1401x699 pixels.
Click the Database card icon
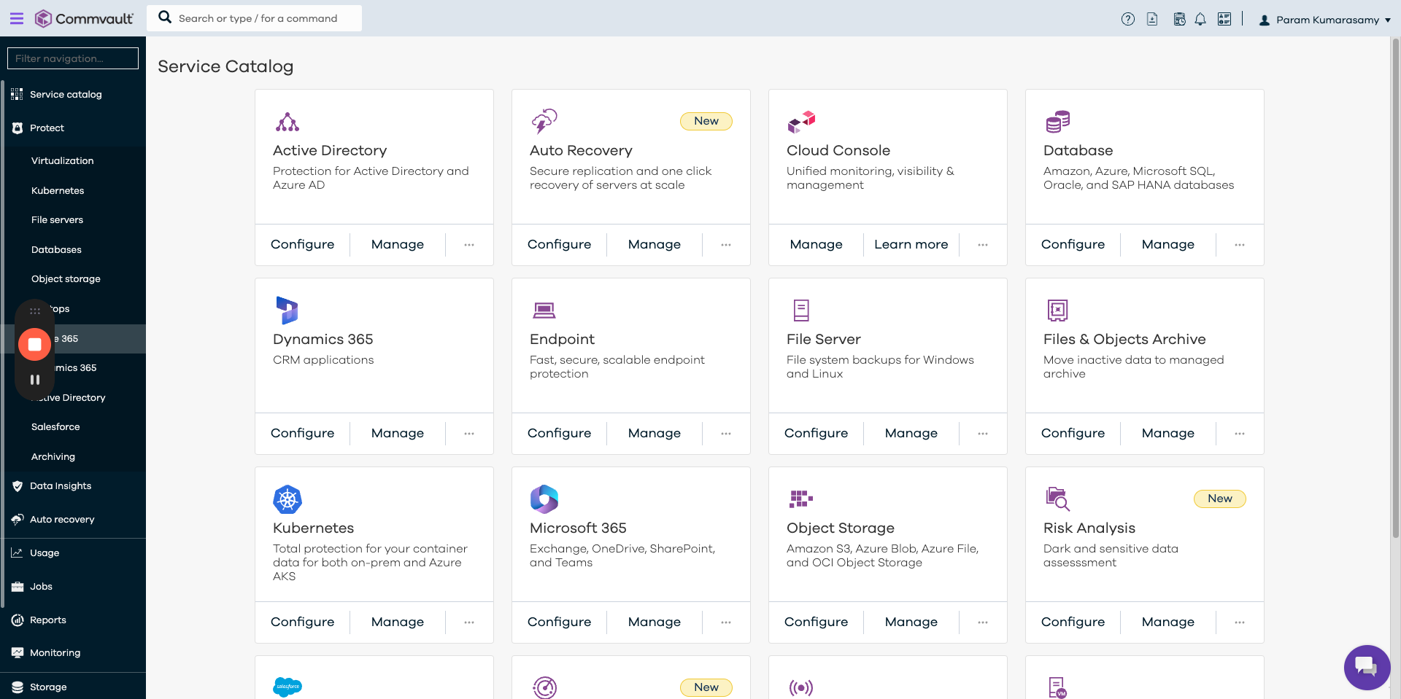coord(1058,122)
